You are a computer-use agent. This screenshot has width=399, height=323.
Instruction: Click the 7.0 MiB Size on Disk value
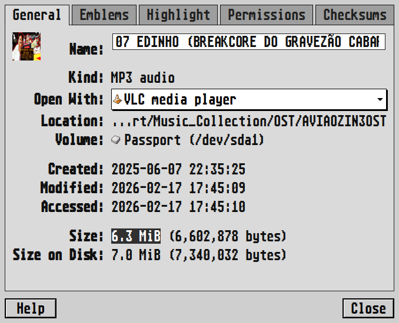(136, 255)
